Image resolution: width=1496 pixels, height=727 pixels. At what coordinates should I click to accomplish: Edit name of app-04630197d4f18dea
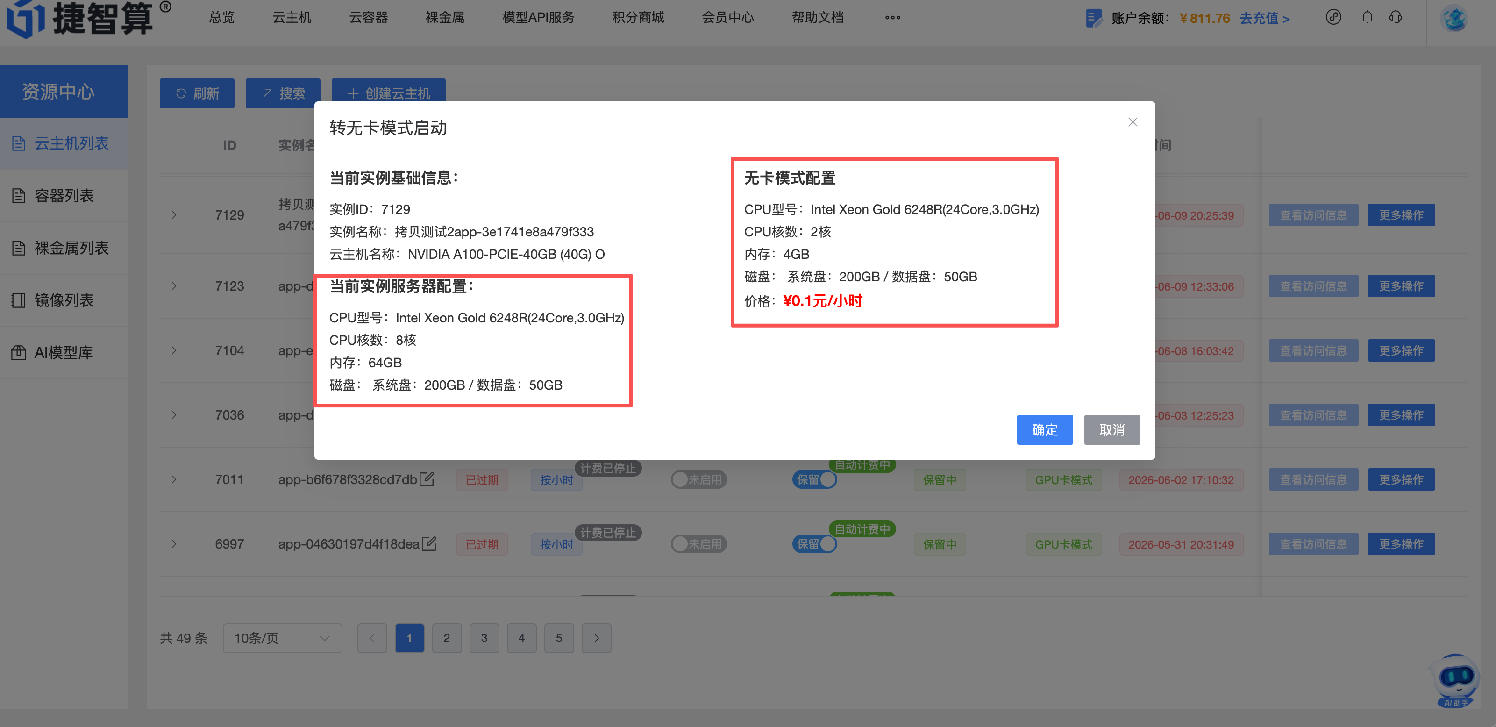429,543
